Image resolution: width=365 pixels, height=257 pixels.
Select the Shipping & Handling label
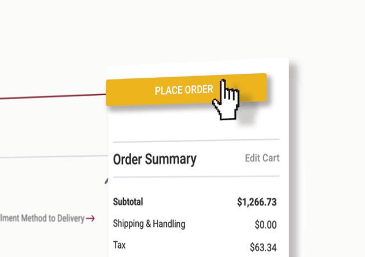(x=149, y=224)
